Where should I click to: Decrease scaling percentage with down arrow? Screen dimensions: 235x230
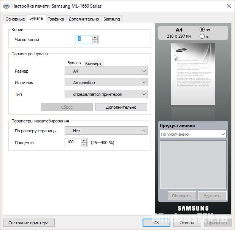(84, 145)
